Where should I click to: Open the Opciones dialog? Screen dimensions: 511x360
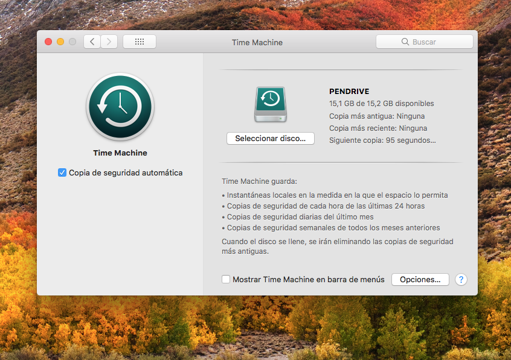420,279
